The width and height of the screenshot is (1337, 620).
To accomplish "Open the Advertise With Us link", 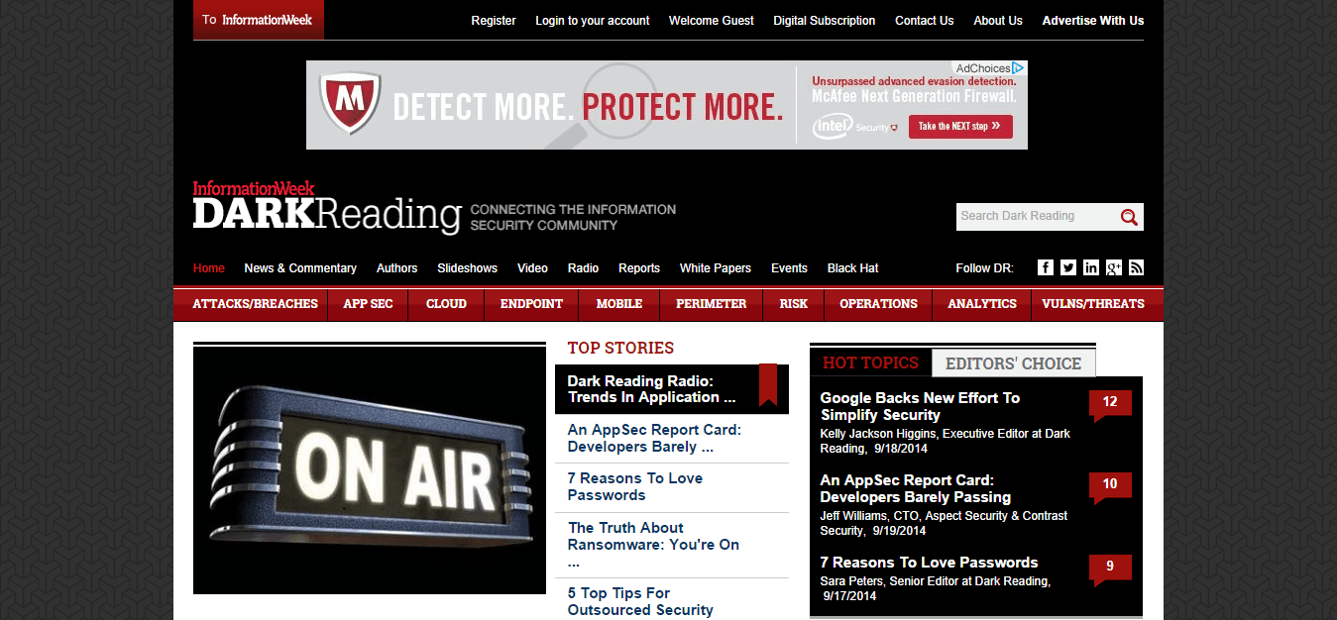I will click(1093, 21).
